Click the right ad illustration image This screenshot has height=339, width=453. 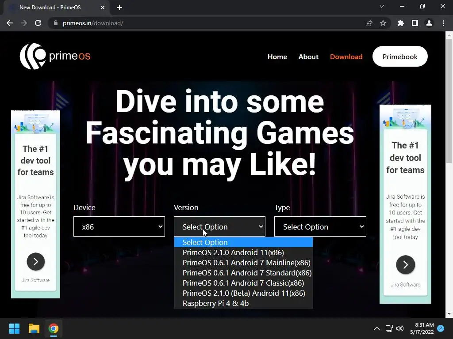point(405,117)
